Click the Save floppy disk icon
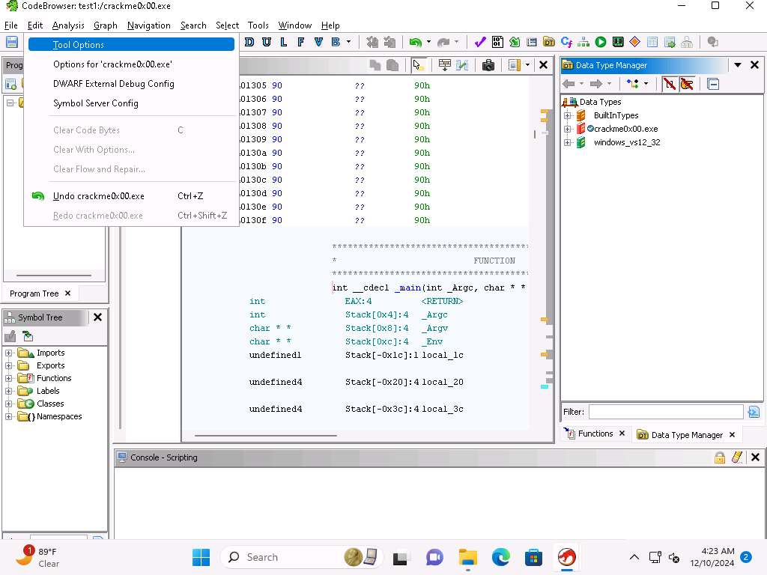767x575 pixels. (11, 43)
